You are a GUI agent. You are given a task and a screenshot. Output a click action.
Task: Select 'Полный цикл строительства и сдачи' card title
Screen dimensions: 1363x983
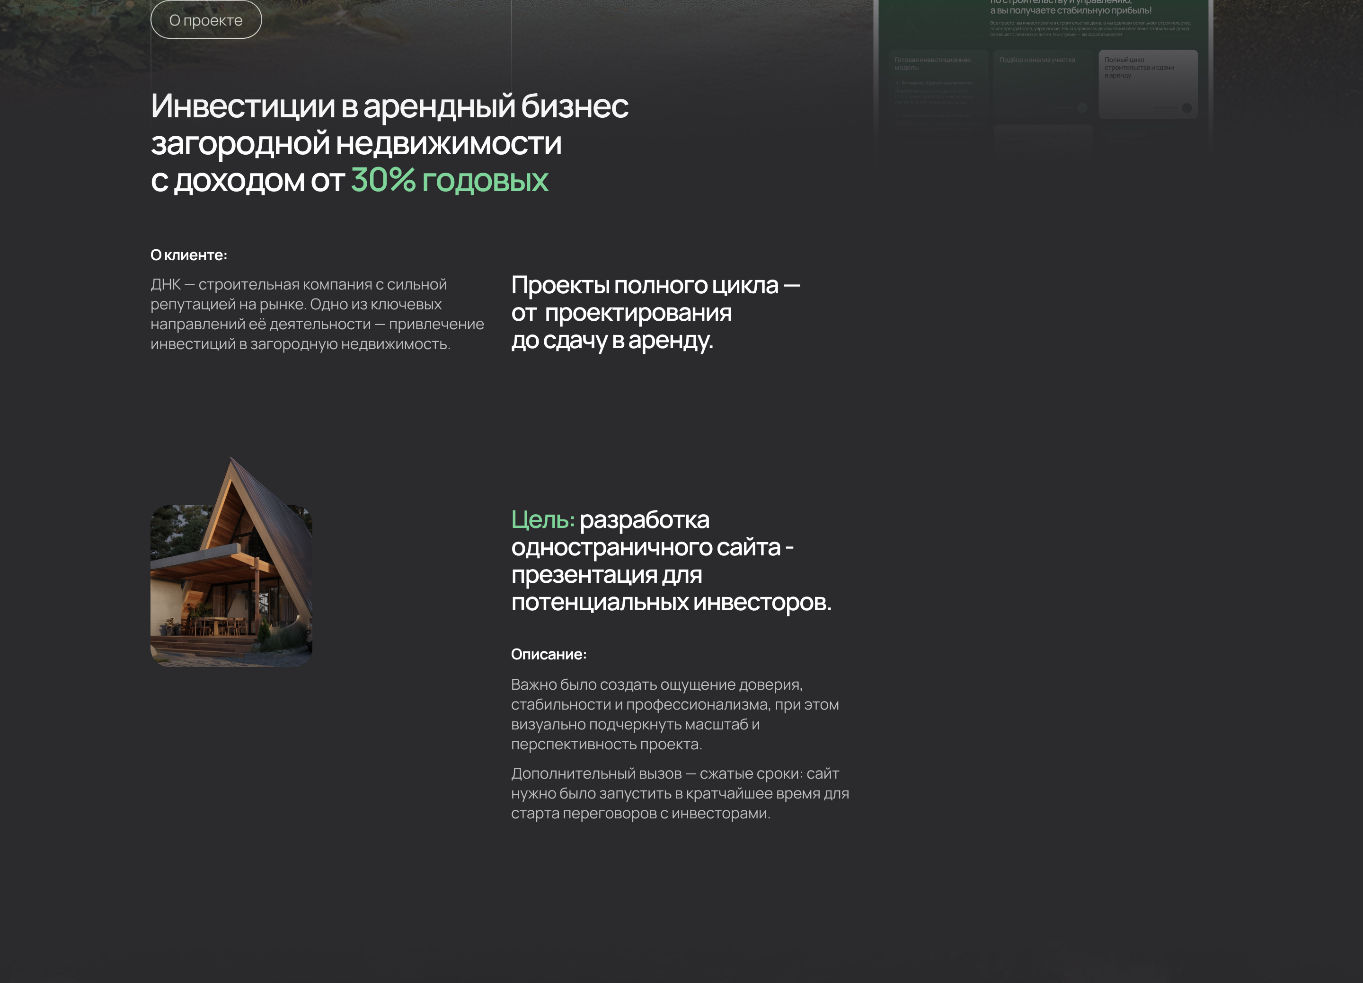tap(1138, 67)
